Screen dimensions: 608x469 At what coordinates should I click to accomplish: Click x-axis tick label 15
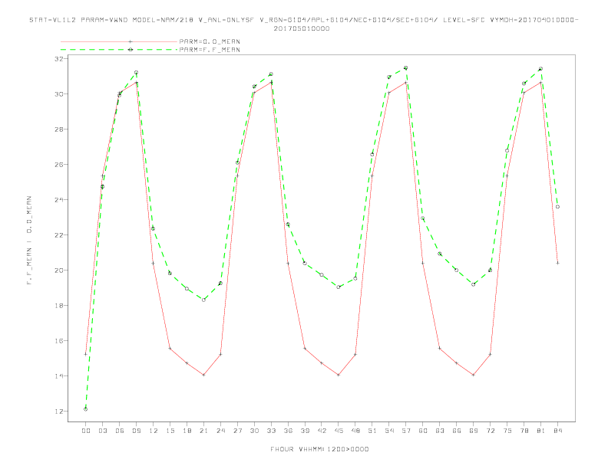(170, 431)
